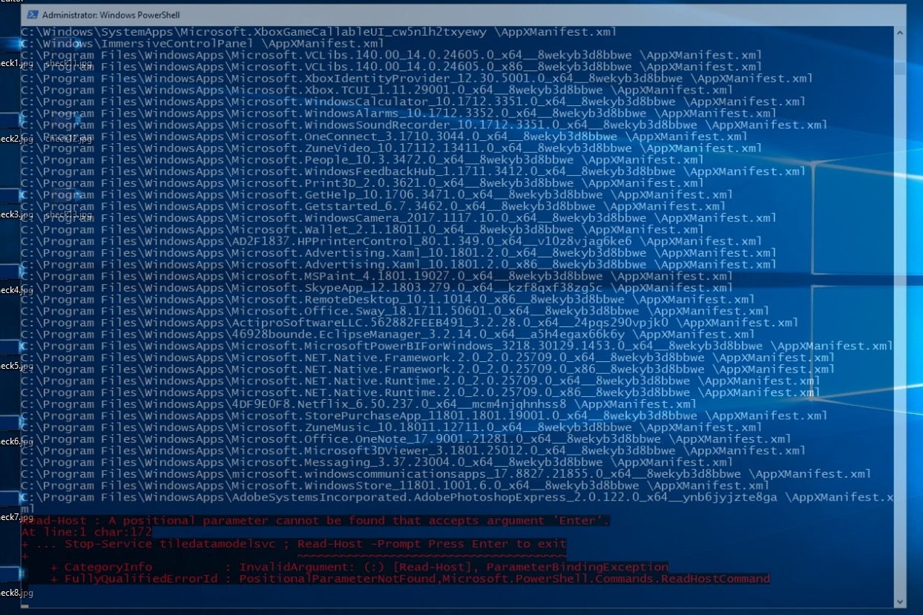Select the Netflix manifest path line
The width and height of the screenshot is (923, 615).
tap(358, 404)
